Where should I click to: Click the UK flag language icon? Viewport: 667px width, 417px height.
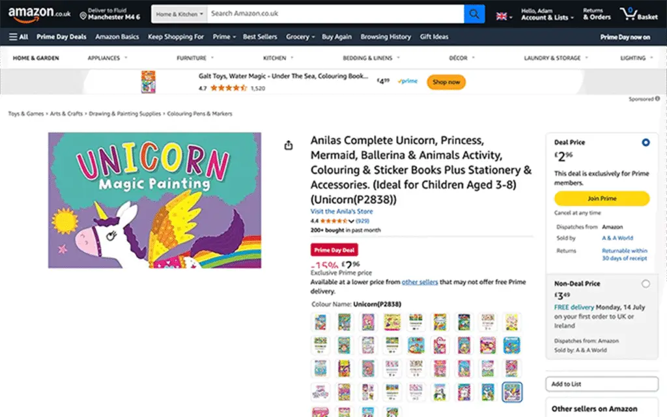pyautogui.click(x=502, y=16)
